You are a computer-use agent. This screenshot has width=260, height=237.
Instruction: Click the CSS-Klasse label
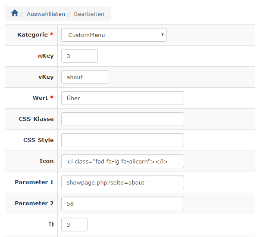pos(36,119)
